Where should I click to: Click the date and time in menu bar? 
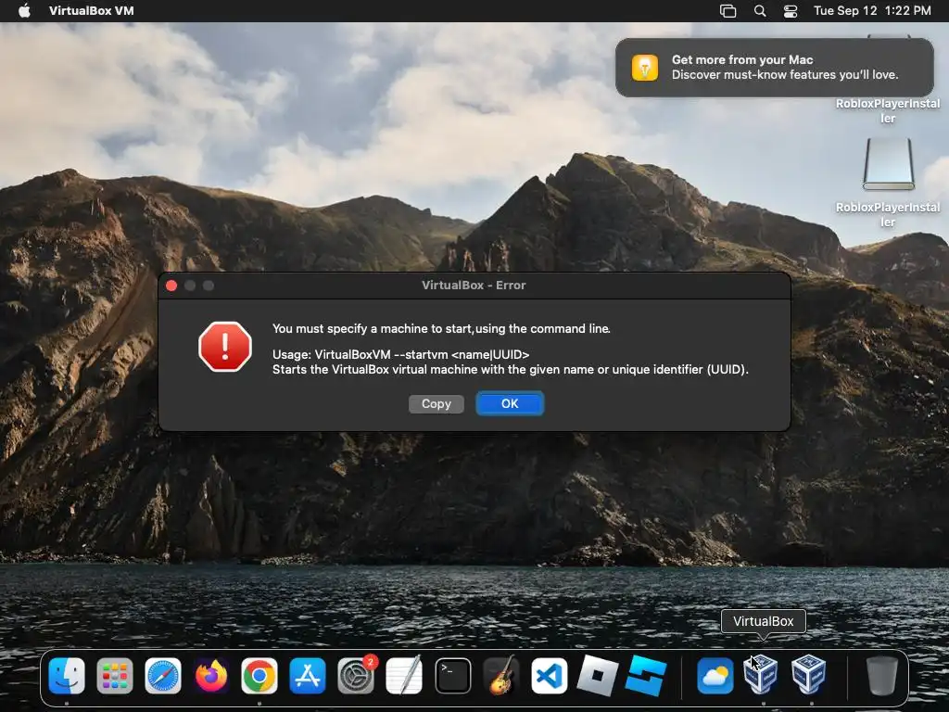click(x=872, y=10)
